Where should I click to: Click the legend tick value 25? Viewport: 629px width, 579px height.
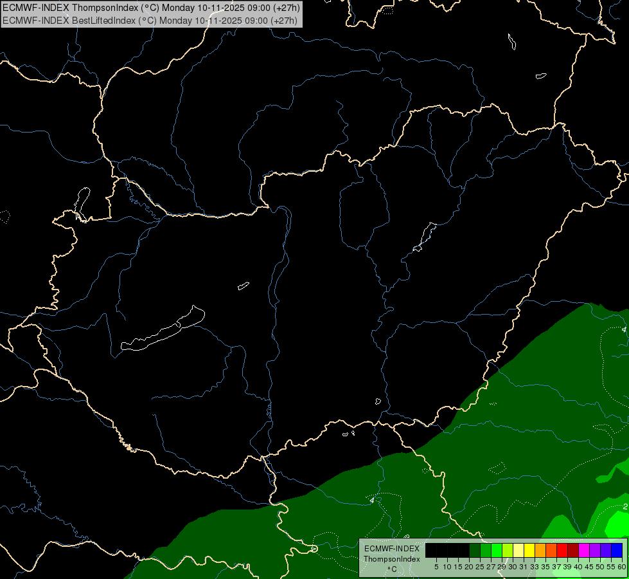tap(480, 567)
